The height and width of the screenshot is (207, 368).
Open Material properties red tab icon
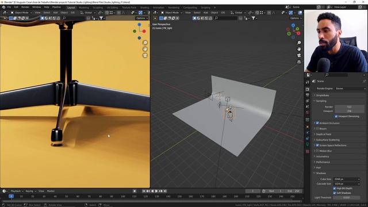pyautogui.click(x=308, y=152)
